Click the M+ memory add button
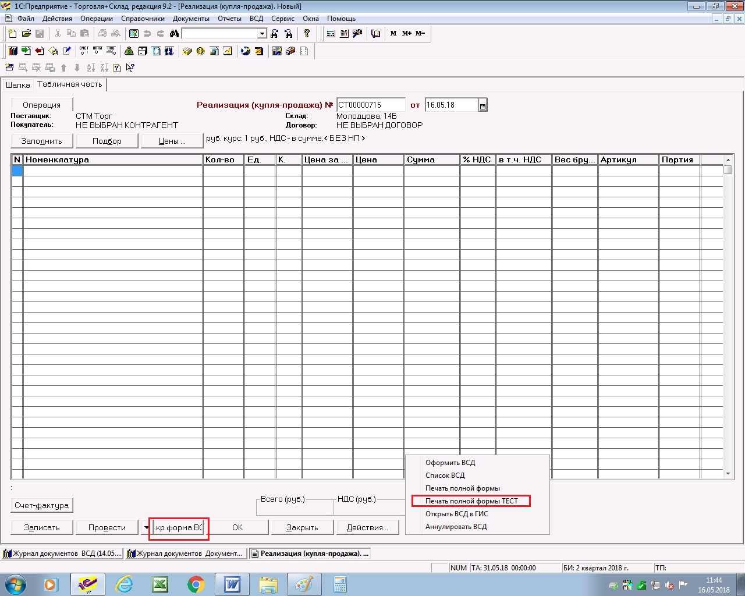The width and height of the screenshot is (745, 596). [x=407, y=34]
